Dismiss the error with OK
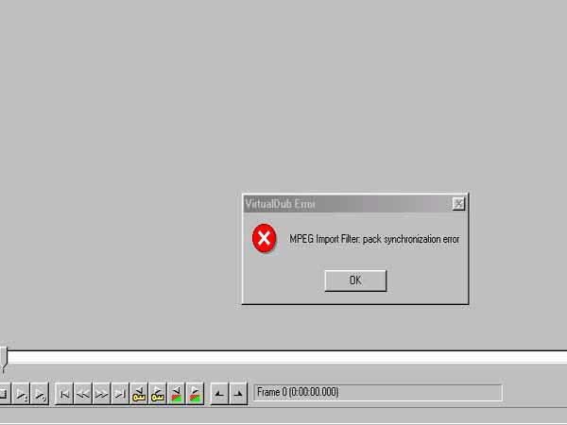The width and height of the screenshot is (567, 425). 355,280
